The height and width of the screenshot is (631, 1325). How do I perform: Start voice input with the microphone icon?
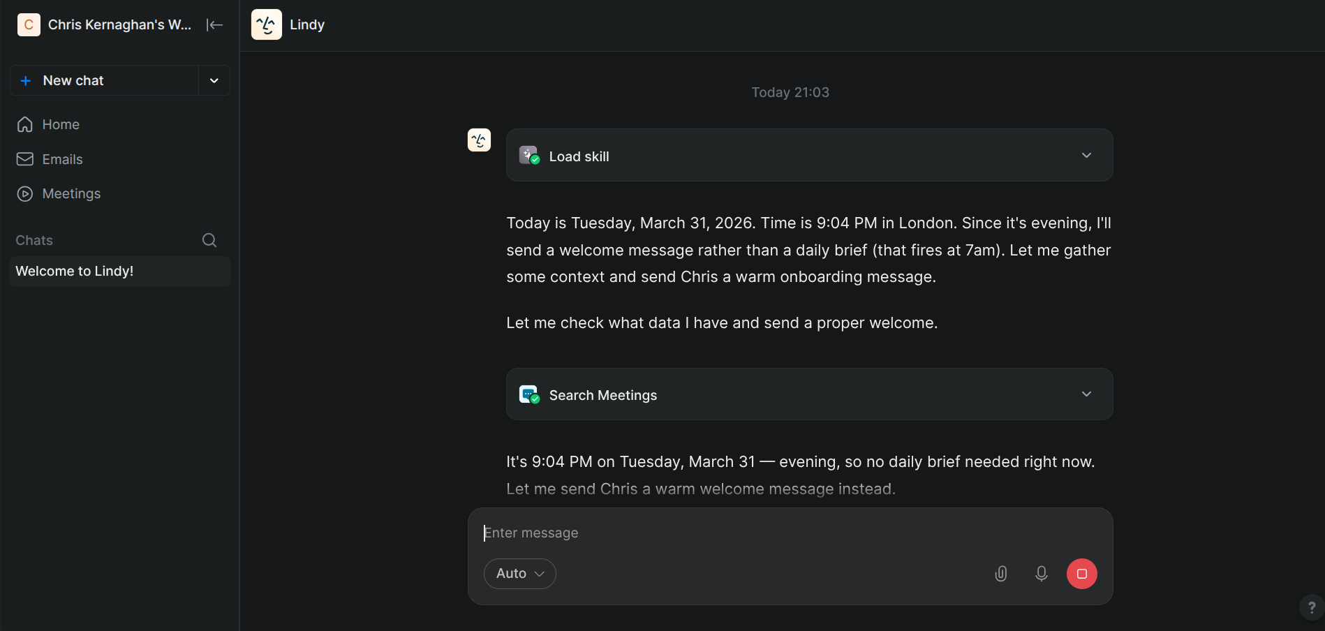coord(1041,574)
